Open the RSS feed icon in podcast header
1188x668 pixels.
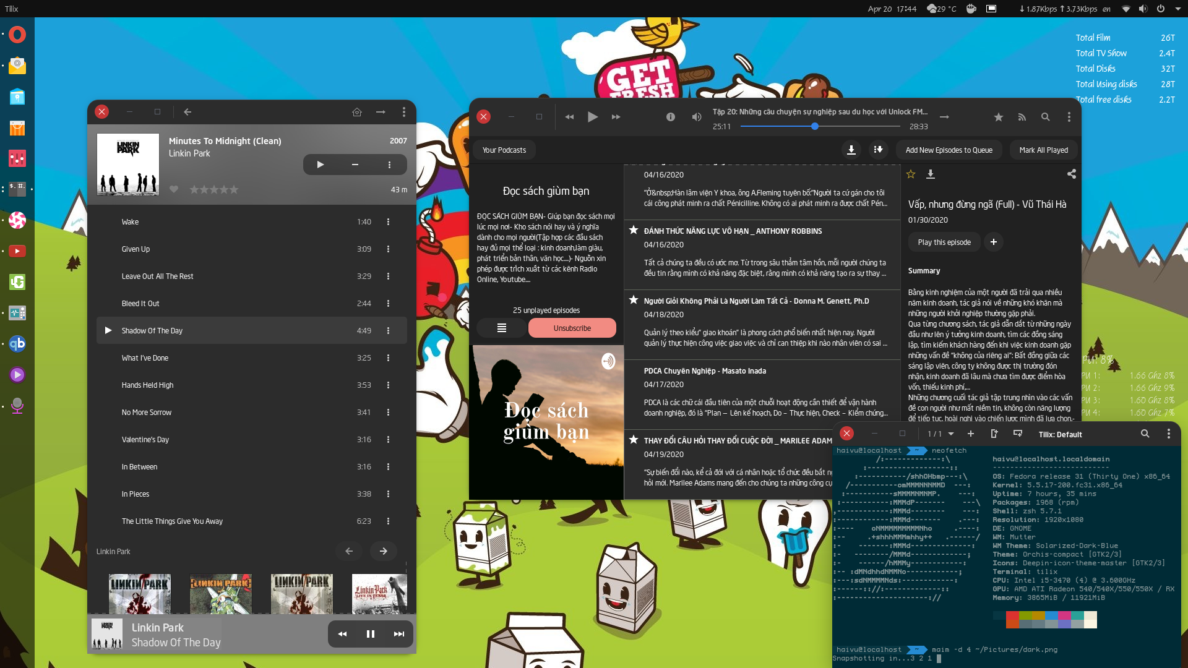(1022, 117)
